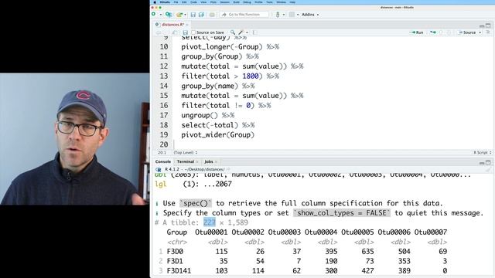
Task: Click the version control Git icon
Action: (278, 15)
